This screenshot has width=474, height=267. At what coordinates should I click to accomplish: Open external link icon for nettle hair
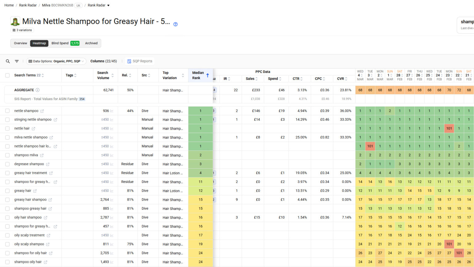(33, 129)
